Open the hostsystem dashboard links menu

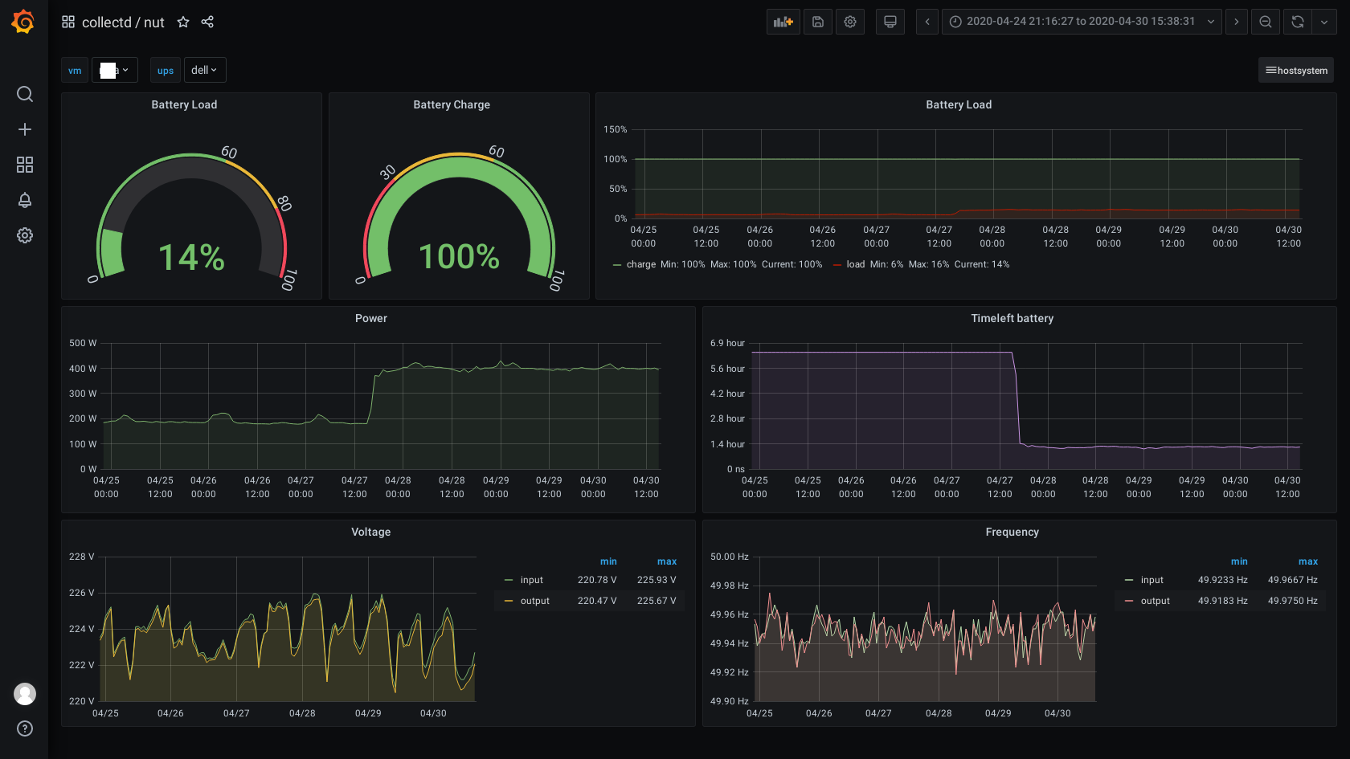pyautogui.click(x=1295, y=70)
